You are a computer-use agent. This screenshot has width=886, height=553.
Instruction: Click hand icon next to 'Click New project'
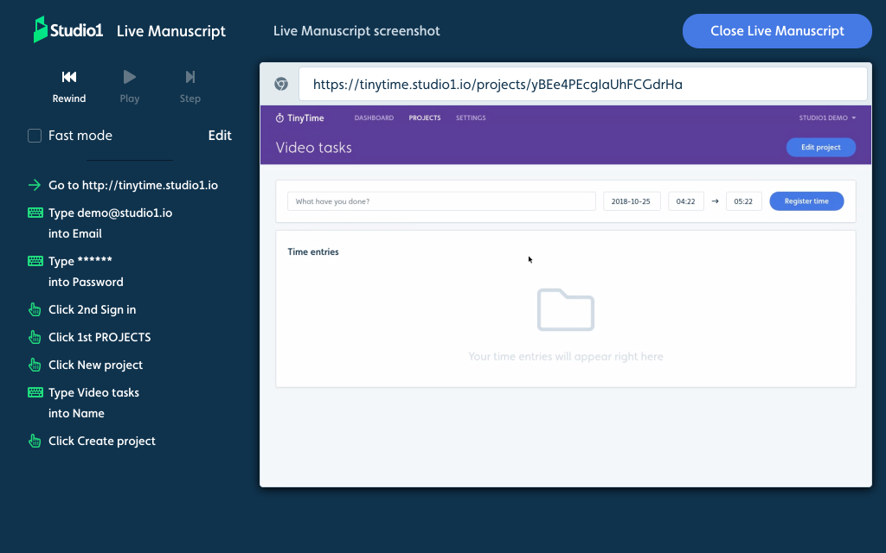[x=35, y=365]
